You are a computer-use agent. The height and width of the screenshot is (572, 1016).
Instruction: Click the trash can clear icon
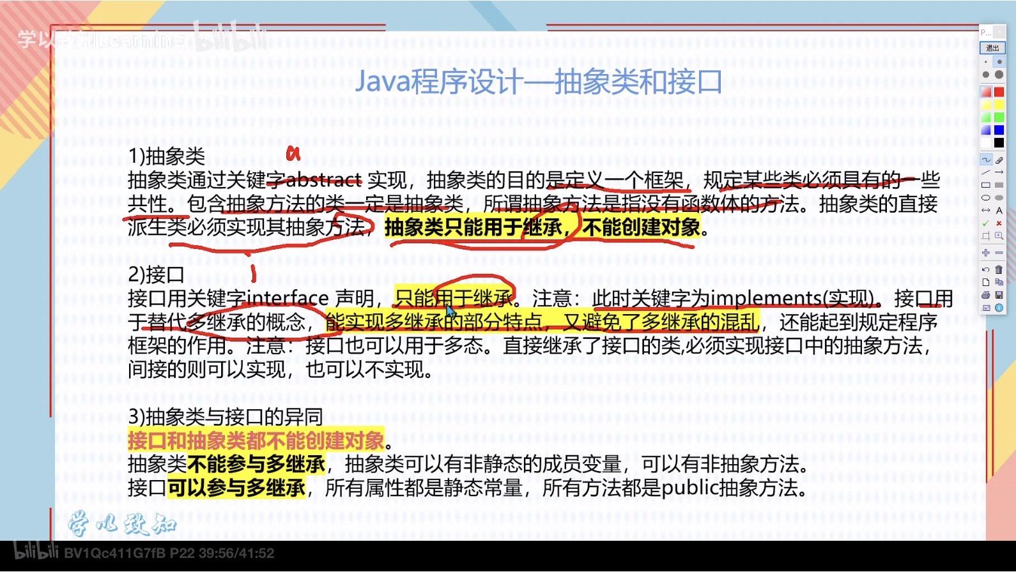pos(999,269)
